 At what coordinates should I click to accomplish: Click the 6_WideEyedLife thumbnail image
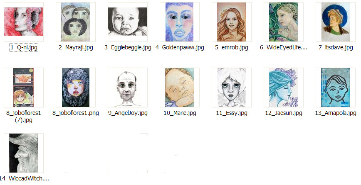(283, 22)
